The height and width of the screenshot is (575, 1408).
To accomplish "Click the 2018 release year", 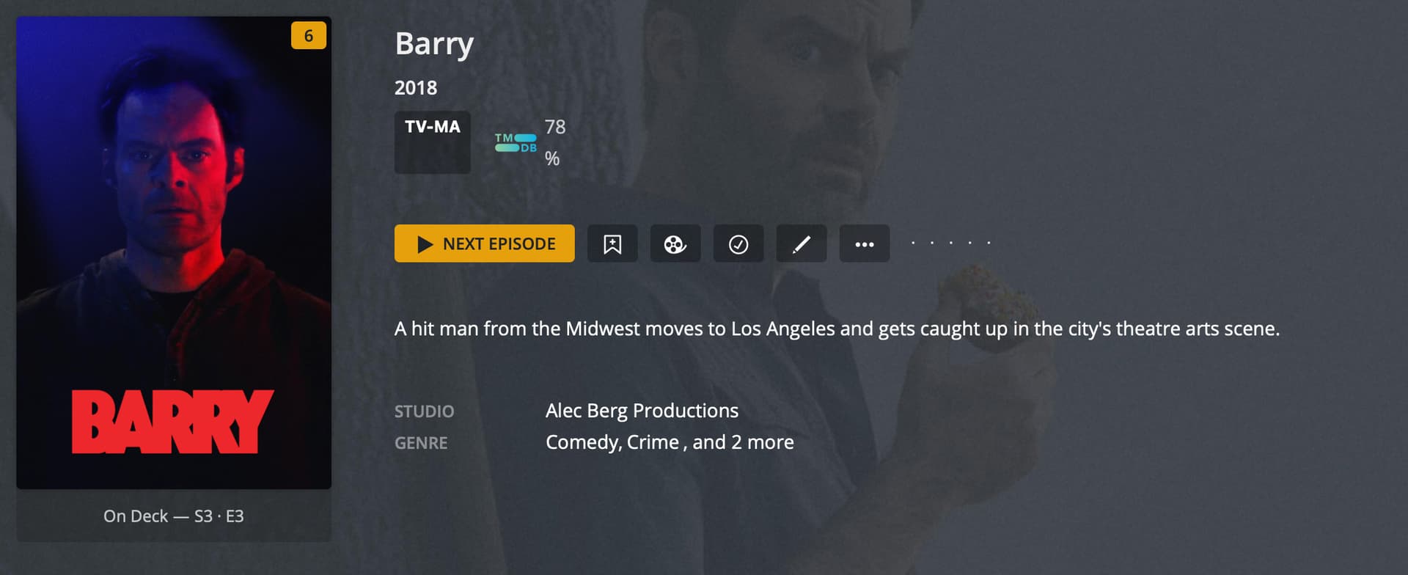I will coord(416,88).
